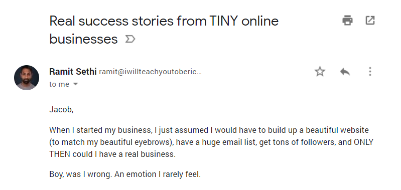Screen dimensions: 401x190
Task: Click the phrase "When I started my business"
Action: pos(100,130)
